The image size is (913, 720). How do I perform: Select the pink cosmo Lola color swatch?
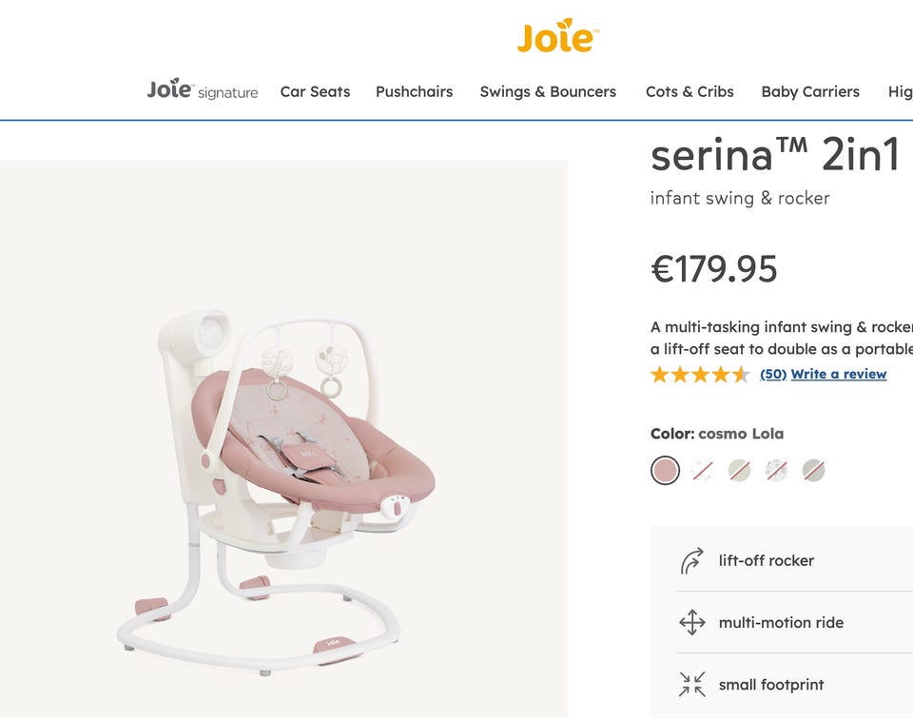[666, 470]
